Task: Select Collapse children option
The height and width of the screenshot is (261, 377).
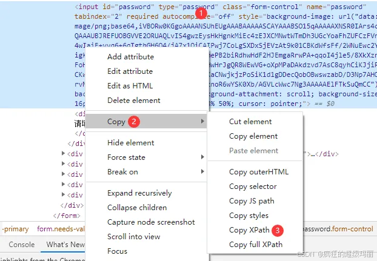Action: 137,208
